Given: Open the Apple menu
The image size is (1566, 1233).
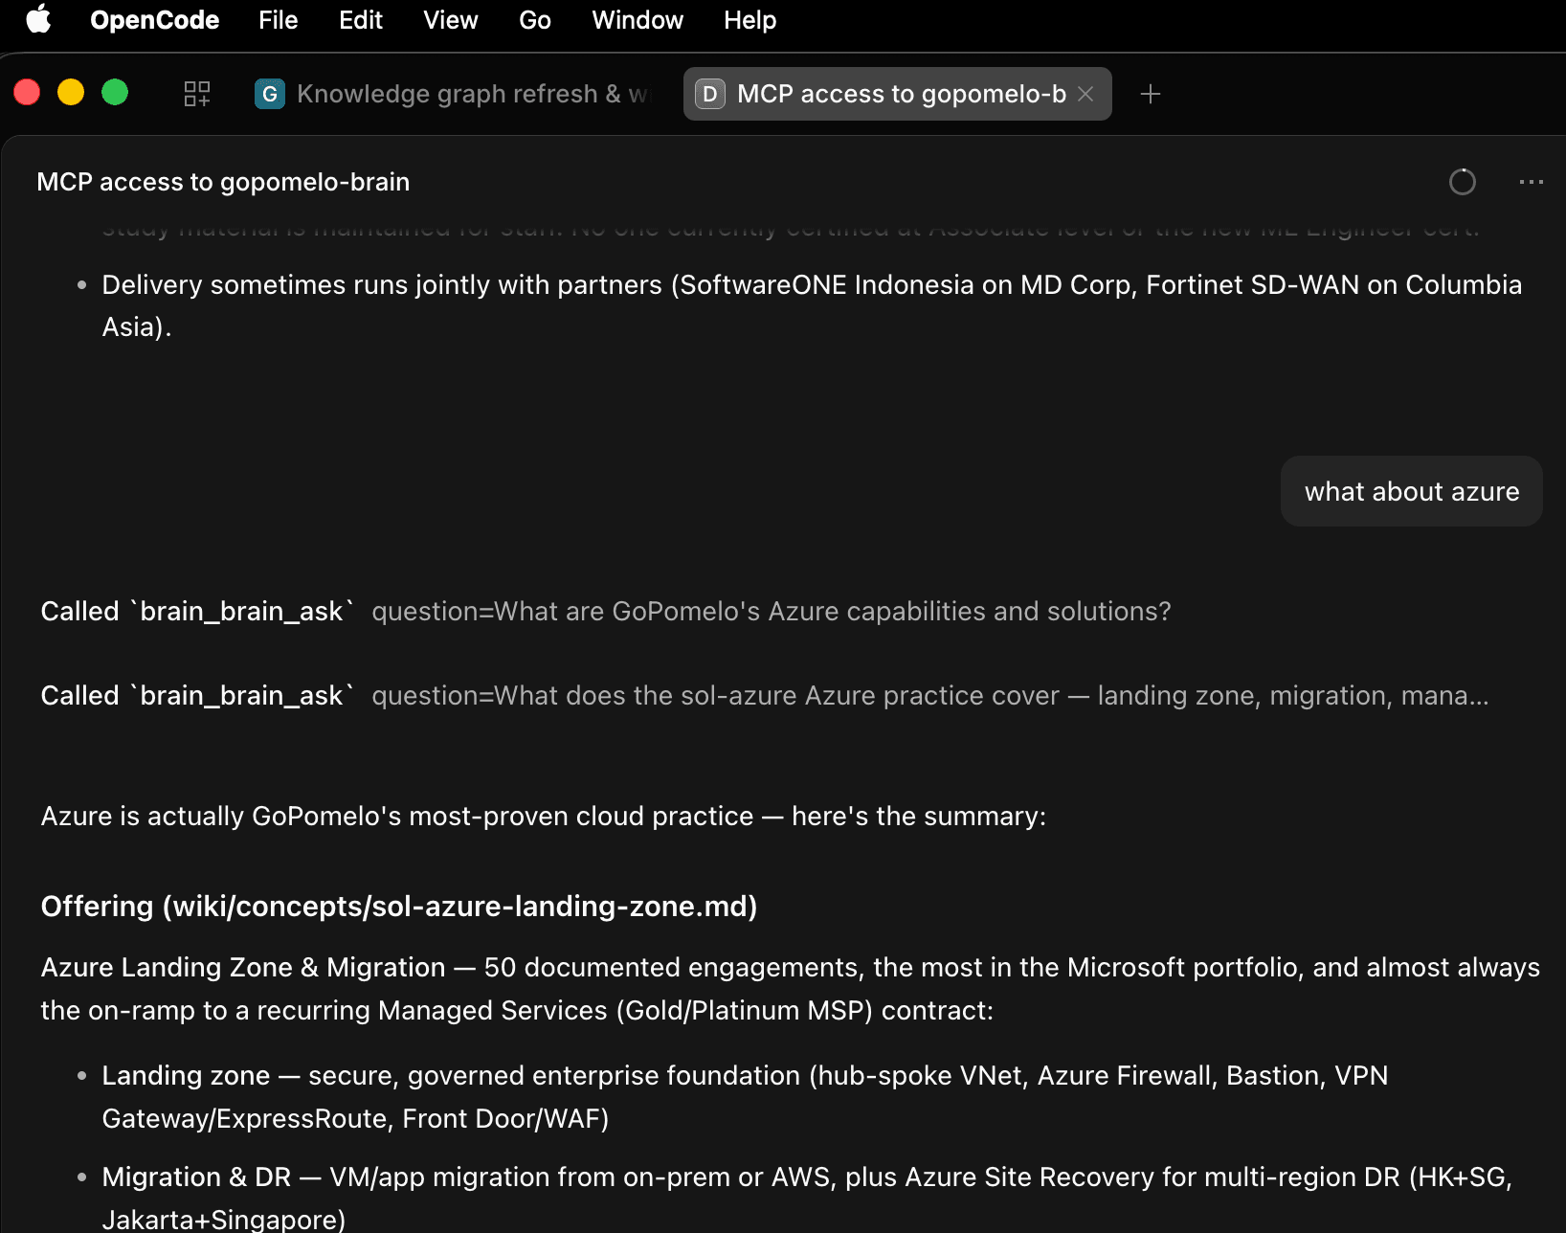Looking at the screenshot, I should [x=38, y=19].
